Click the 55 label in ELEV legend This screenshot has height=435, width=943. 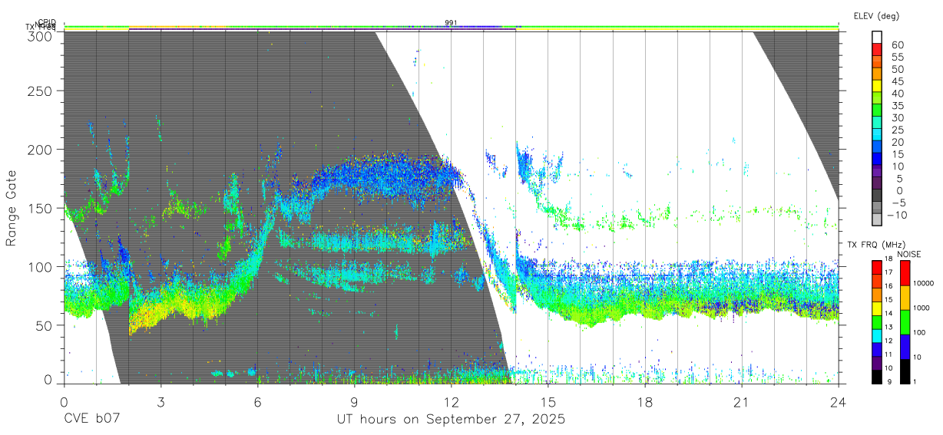click(x=897, y=57)
